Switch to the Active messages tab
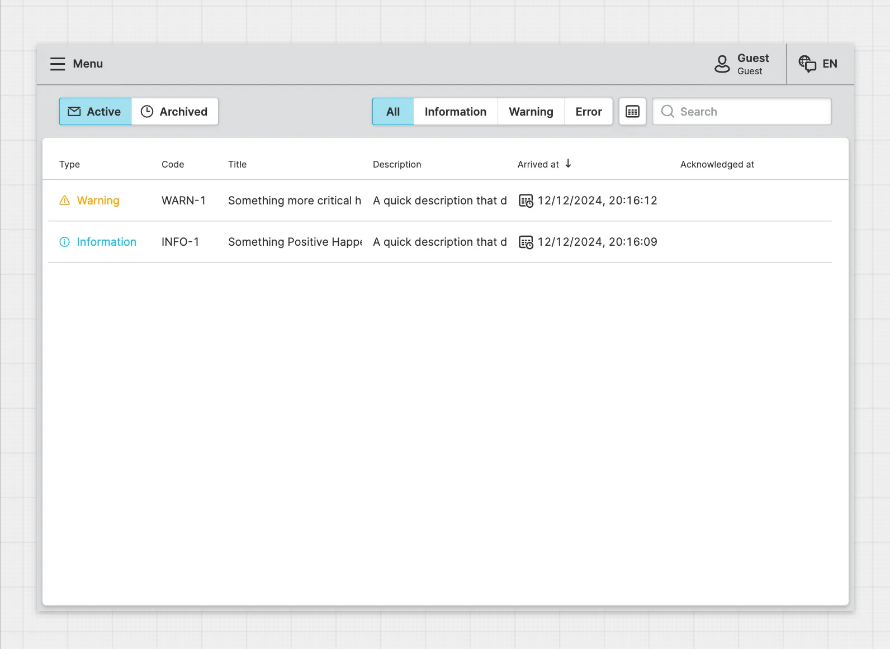This screenshot has height=649, width=890. [x=96, y=112]
